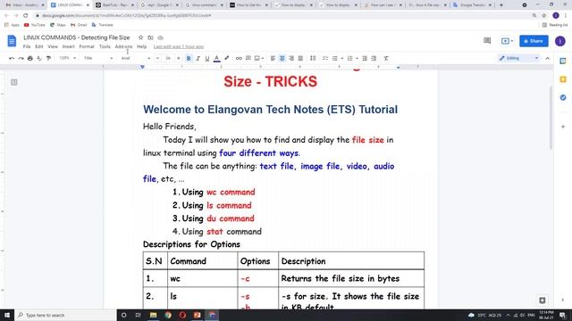Click the Explore button at bottom right

coord(543,300)
